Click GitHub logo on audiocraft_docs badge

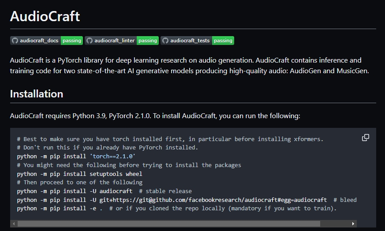(15, 41)
